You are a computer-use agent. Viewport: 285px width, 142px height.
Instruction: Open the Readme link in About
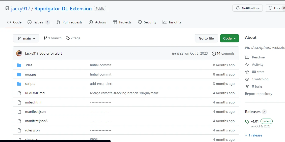tap(258, 57)
